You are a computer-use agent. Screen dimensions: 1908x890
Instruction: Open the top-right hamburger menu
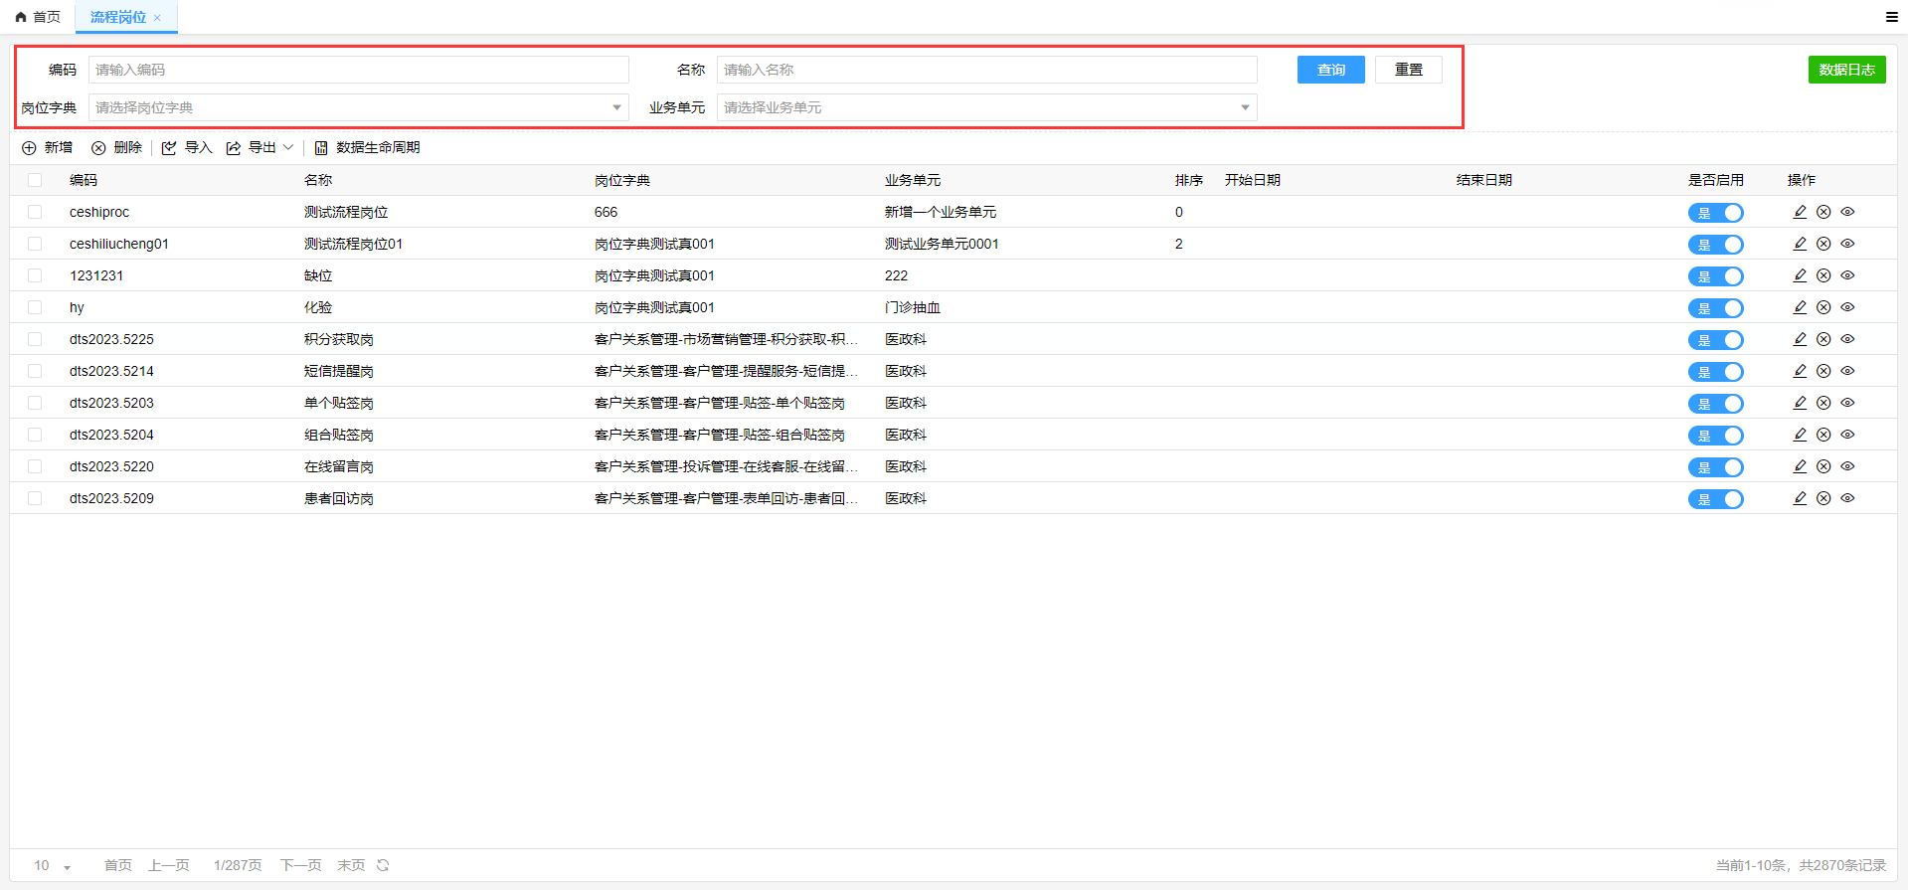1891,17
